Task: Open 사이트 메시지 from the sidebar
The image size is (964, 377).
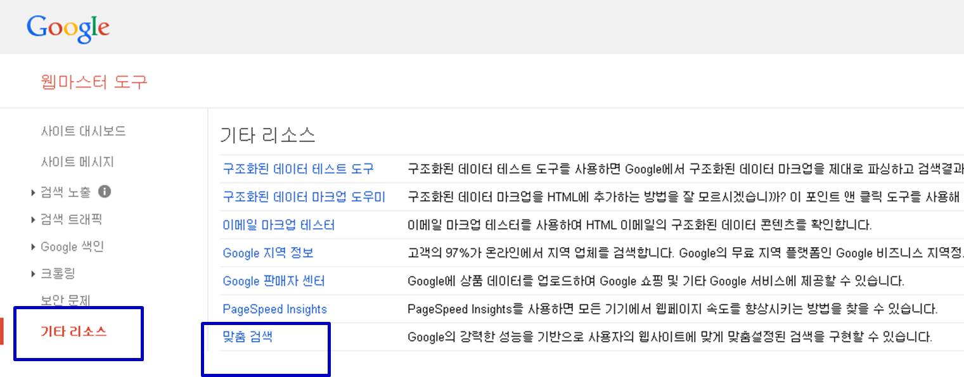Action: coord(77,162)
